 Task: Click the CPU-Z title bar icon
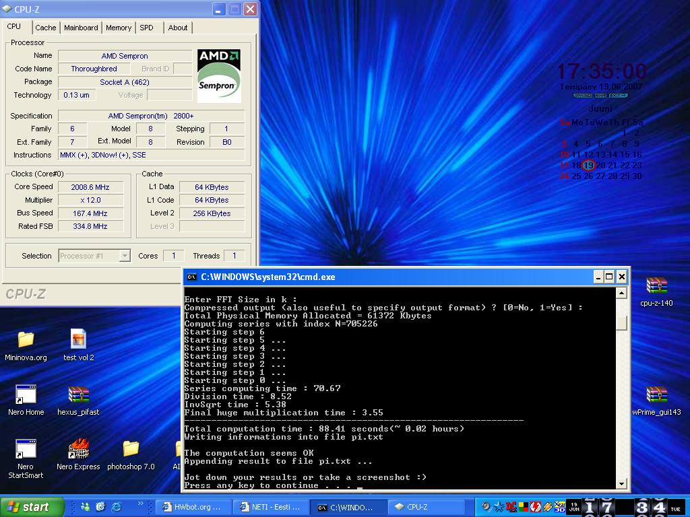coord(7,9)
